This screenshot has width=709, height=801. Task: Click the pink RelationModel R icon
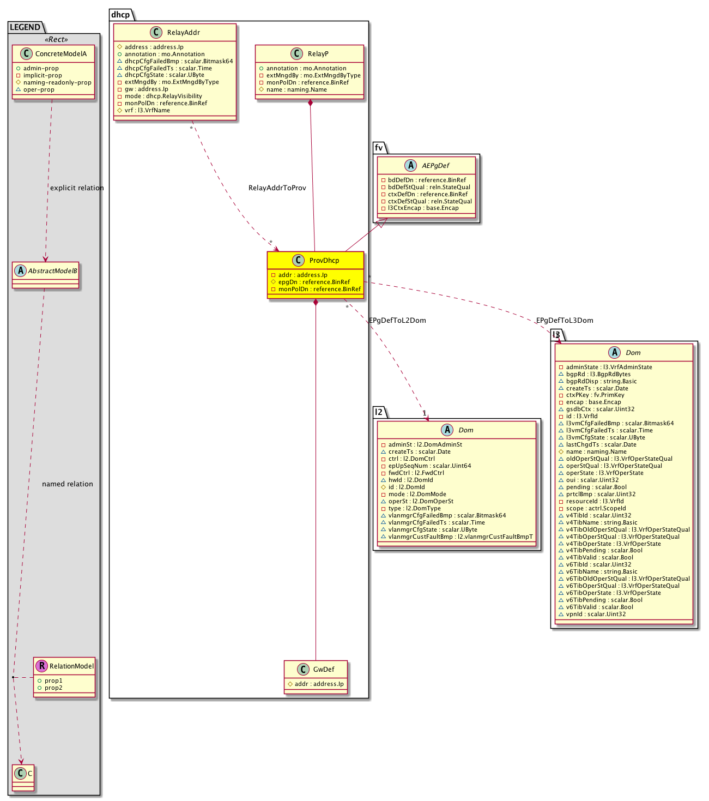tap(41, 666)
